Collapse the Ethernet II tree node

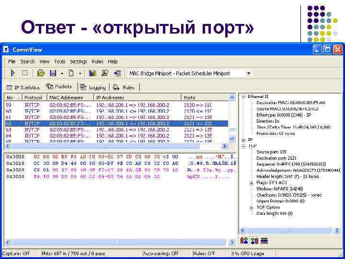tap(243, 96)
